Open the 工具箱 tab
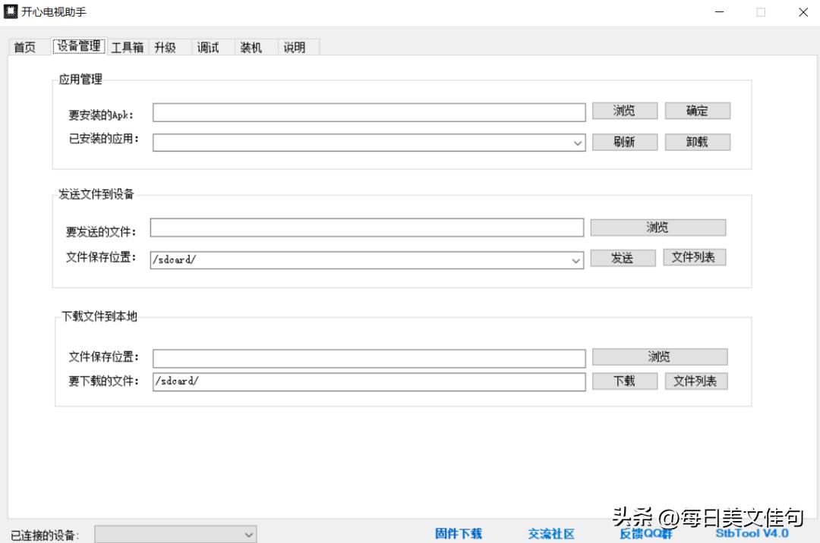The height and width of the screenshot is (543, 820). point(127,48)
